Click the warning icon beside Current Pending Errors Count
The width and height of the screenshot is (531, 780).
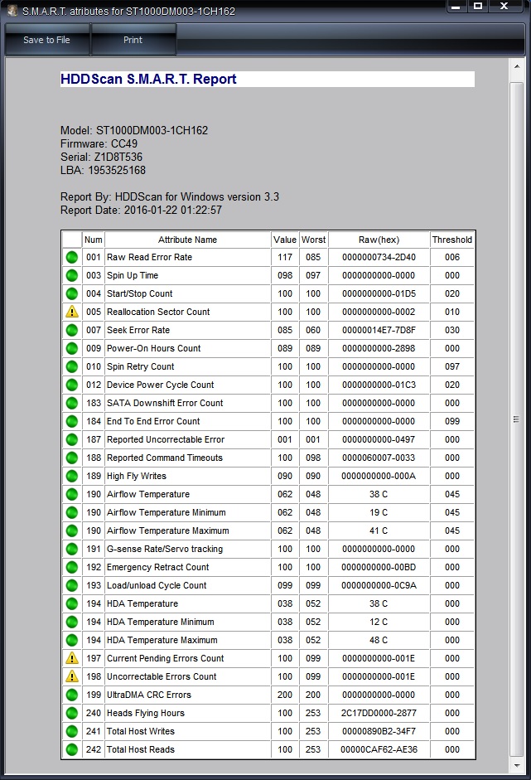(x=72, y=658)
